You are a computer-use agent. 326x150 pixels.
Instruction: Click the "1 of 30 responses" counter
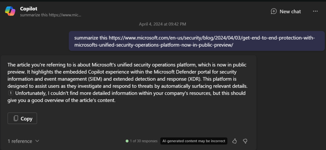click(x=144, y=141)
